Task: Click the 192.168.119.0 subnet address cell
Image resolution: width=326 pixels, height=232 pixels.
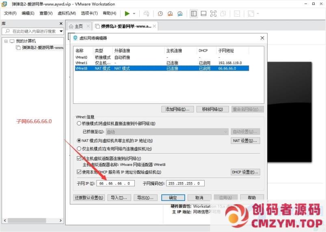Action: coord(230,63)
